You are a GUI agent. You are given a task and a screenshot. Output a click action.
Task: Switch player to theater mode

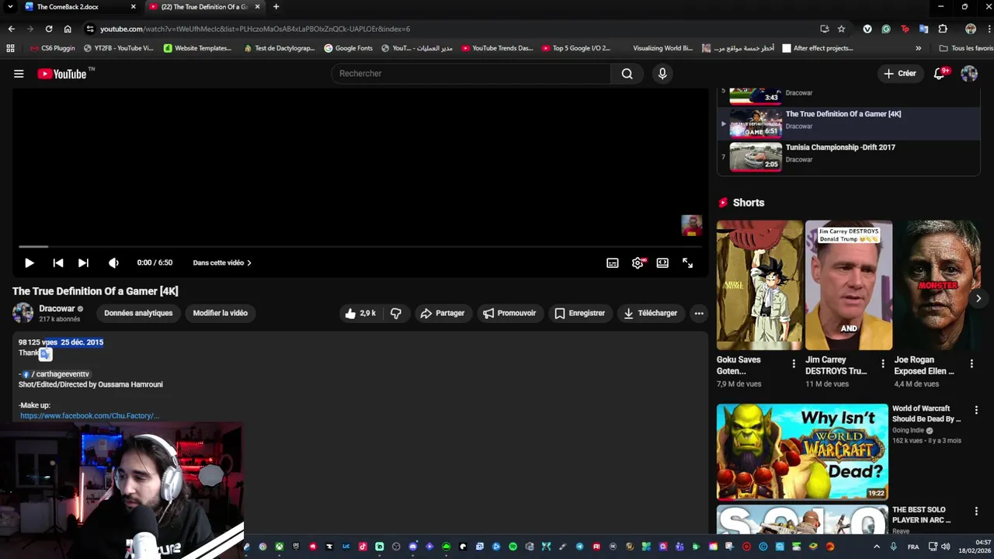click(662, 263)
